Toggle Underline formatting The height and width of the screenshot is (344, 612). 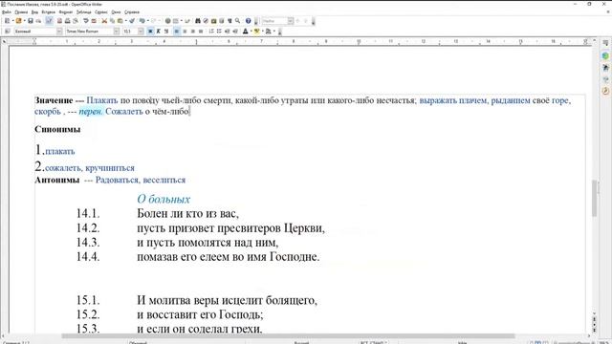click(x=166, y=32)
